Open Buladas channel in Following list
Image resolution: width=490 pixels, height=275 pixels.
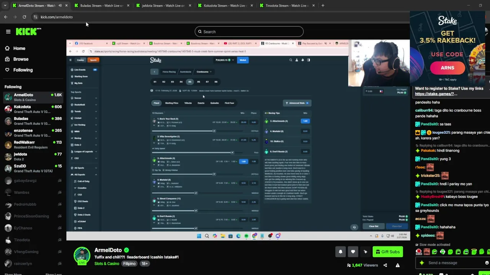pos(33,121)
